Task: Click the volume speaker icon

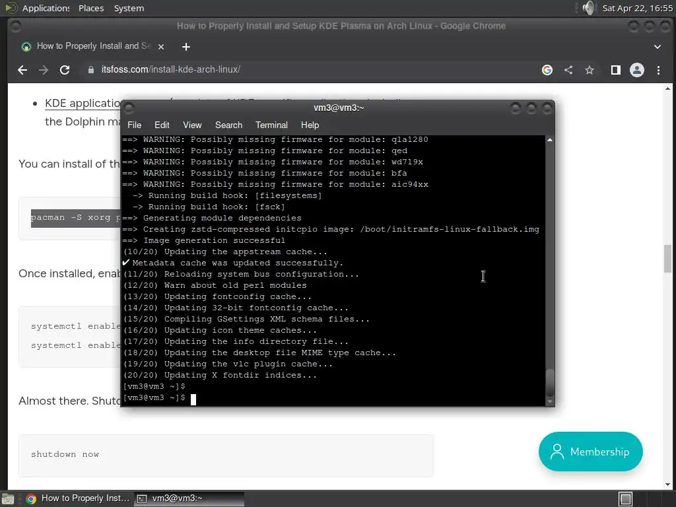Action: point(588,8)
